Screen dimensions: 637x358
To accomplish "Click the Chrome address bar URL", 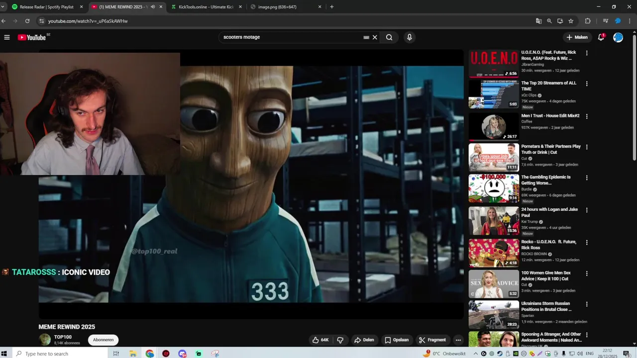I will tap(88, 21).
